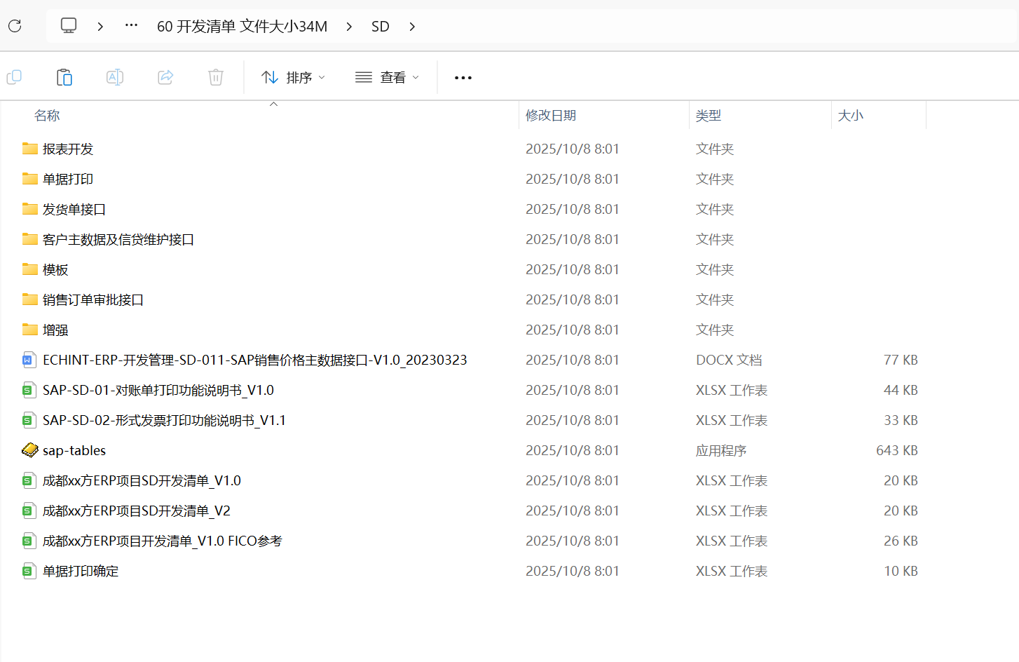Open the 查看 view dropdown
Viewport: 1019px width, 662px height.
click(387, 77)
